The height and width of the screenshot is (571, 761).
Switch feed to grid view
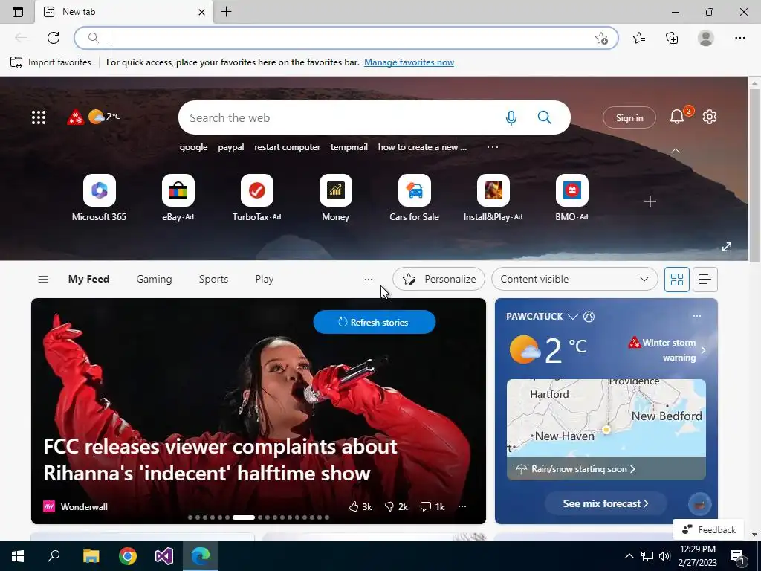[676, 280]
